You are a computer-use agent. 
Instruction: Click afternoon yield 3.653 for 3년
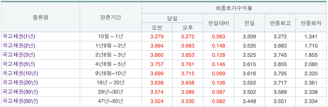[x=188, y=55]
